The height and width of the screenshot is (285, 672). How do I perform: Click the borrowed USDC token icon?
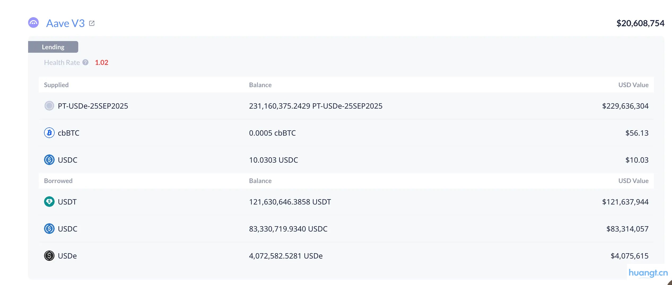point(49,229)
